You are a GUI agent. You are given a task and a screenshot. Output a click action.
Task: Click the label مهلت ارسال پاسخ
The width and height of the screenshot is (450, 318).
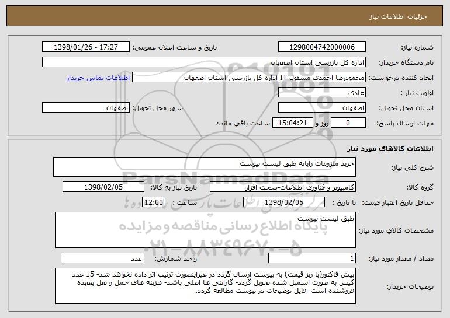pos(405,123)
